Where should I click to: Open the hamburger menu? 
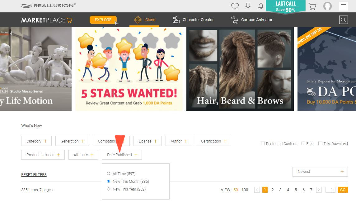344,6
